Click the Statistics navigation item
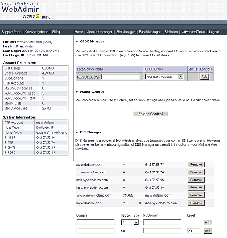 point(171,32)
